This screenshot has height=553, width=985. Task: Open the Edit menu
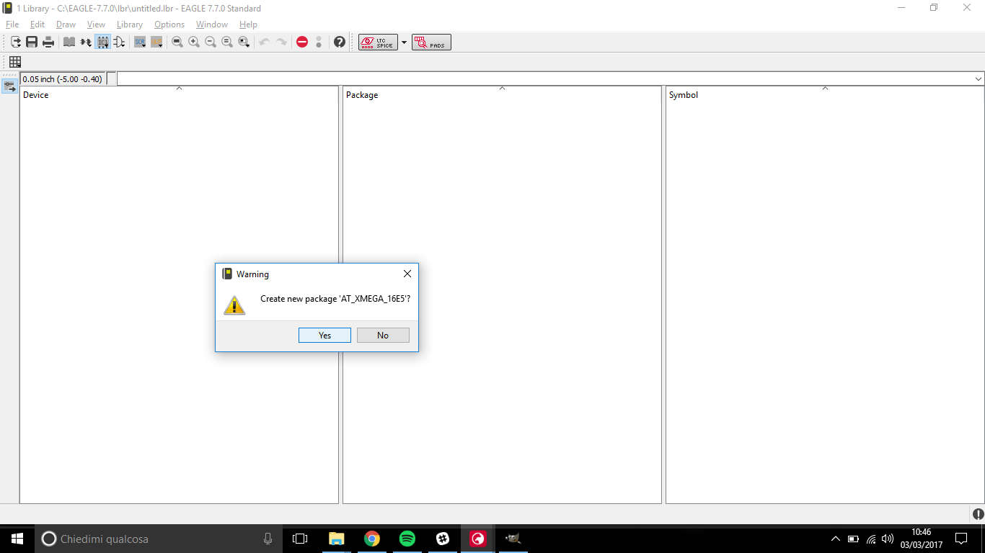point(37,24)
